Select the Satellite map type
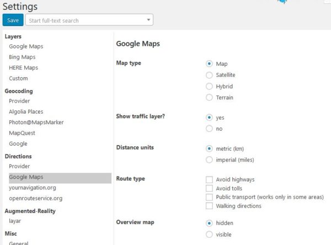Viewport: 331px width, 245px height. click(x=209, y=75)
